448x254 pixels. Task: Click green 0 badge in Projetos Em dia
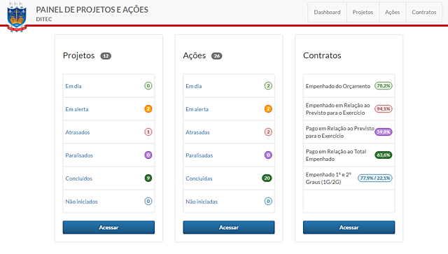coord(148,85)
